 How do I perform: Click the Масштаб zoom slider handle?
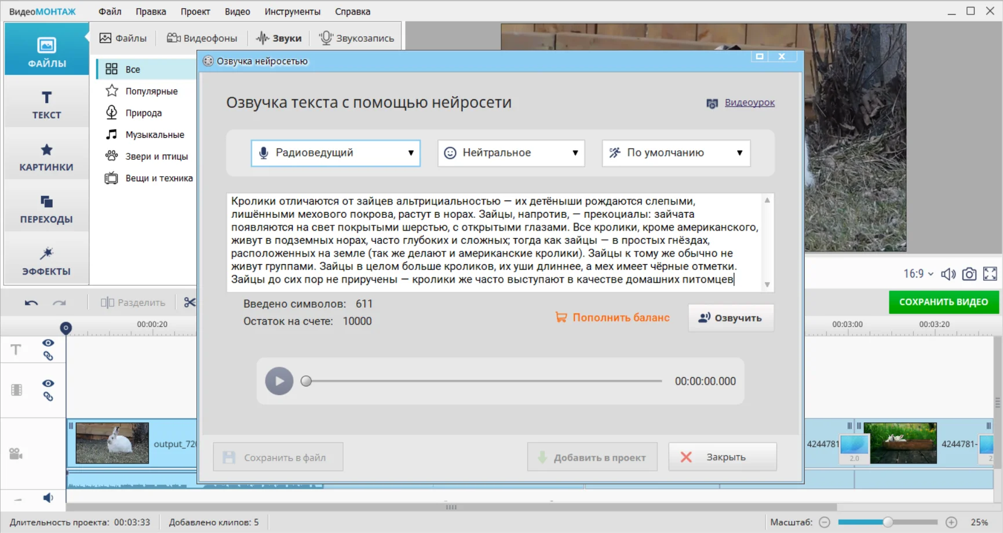pos(888,522)
